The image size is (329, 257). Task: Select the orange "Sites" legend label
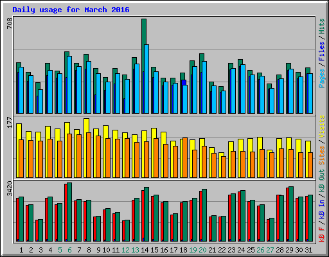322,155
